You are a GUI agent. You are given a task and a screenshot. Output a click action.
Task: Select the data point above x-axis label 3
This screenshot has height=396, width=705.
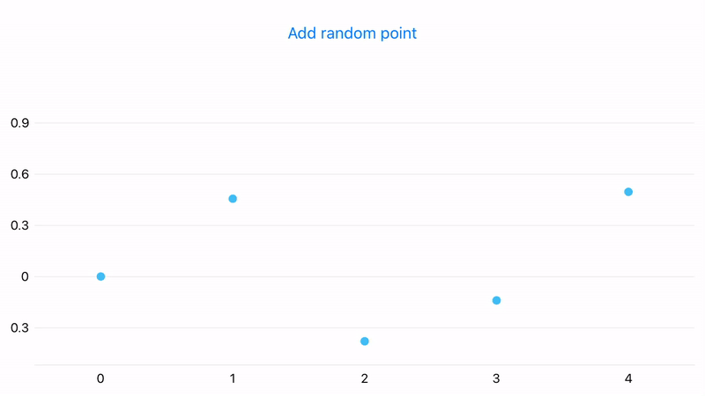[496, 300]
